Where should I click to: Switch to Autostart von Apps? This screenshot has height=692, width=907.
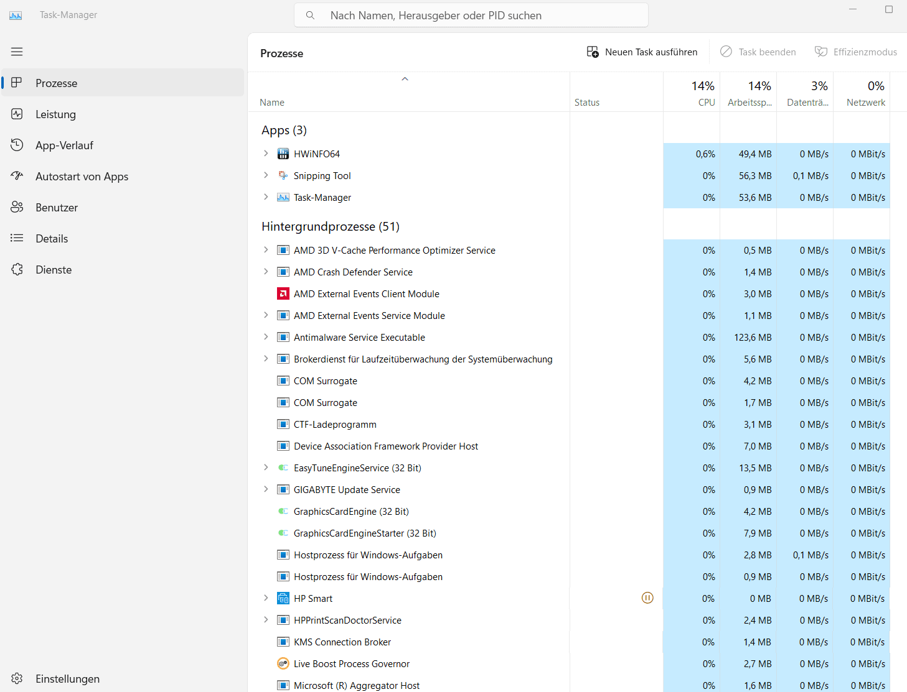pos(123,176)
